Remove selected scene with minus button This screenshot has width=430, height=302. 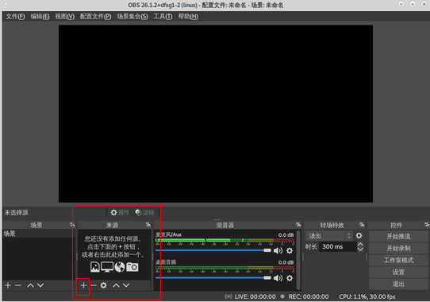17,285
